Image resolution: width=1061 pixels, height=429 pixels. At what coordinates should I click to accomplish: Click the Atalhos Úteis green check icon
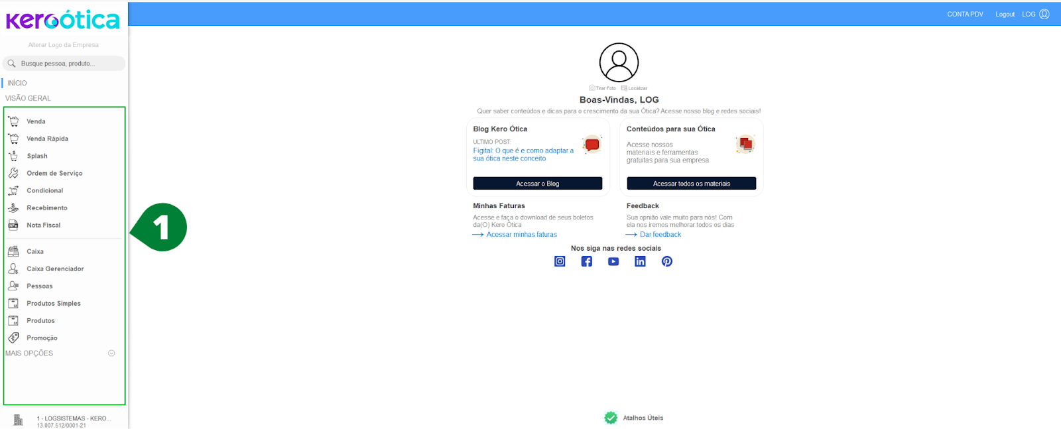[611, 418]
